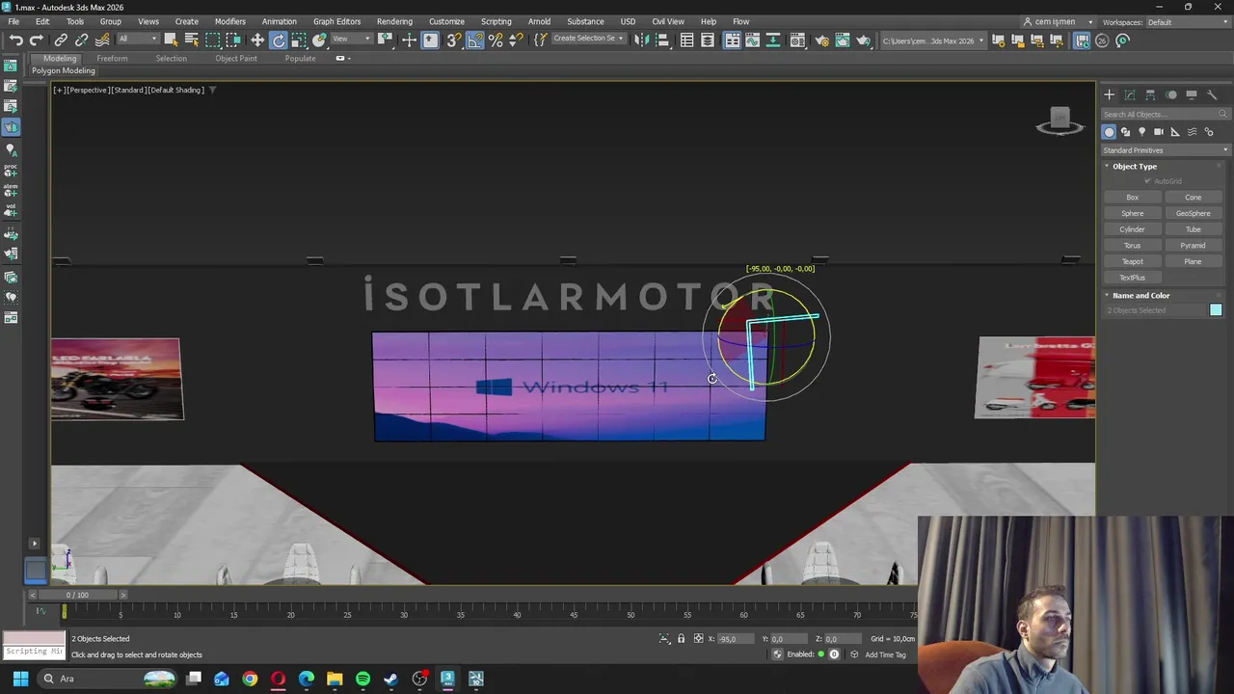1234x694 pixels.
Task: Toggle Spinner Snap in the toolbar
Action: pos(516,40)
